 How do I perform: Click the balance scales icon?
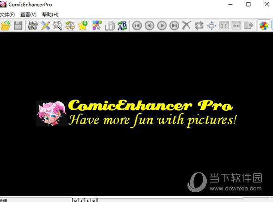[70, 25]
